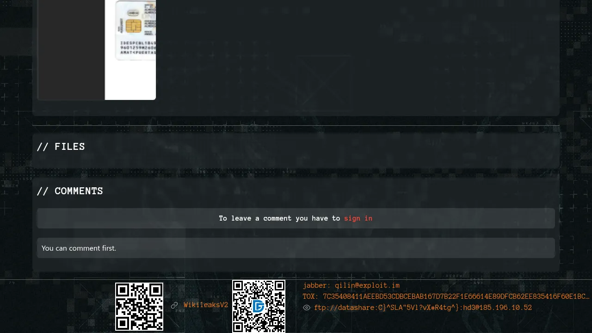Click the dark left part of the thumbnail
Screen dimensions: 592x333
pos(71,49)
